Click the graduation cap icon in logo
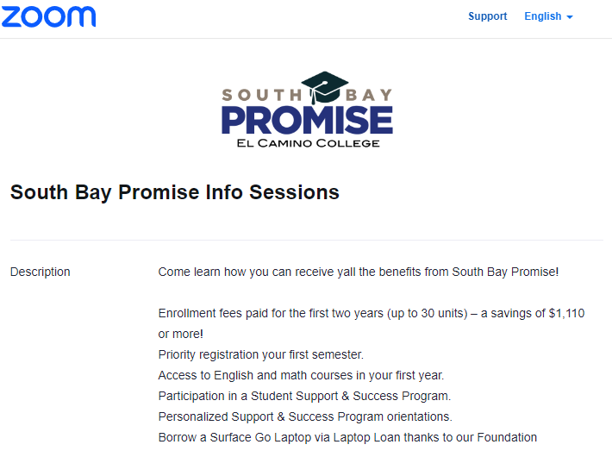The width and height of the screenshot is (612, 457). [x=325, y=88]
